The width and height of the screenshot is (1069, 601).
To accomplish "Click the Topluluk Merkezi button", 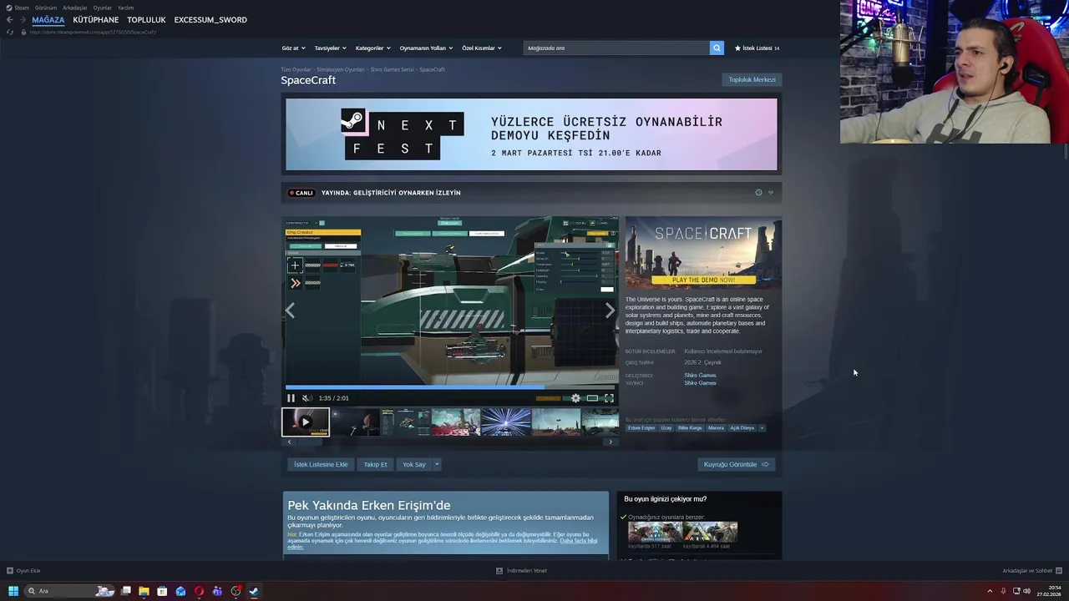I will coord(752,79).
